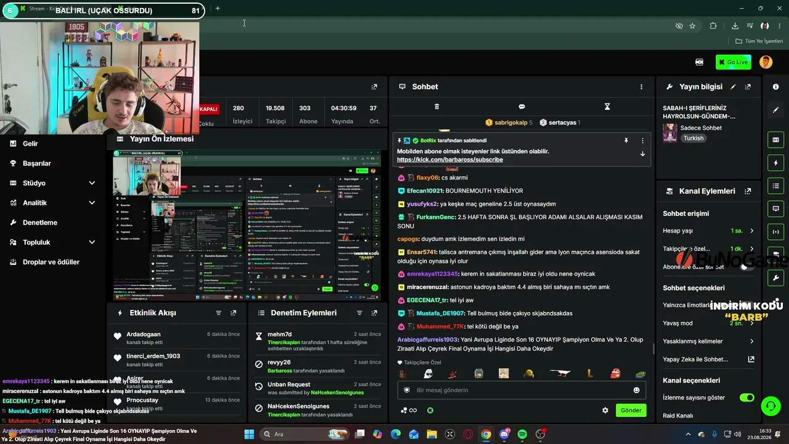Open Hesap yaşı setting chevron
Viewport: 789px width, 444px height.
coord(751,231)
